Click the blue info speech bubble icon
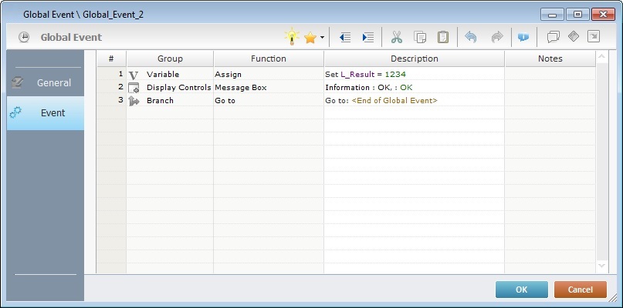 click(523, 37)
